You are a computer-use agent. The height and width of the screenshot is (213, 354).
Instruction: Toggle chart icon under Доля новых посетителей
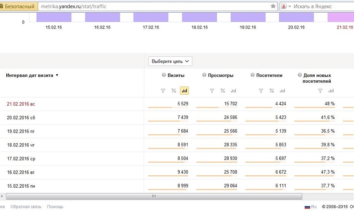click(x=331, y=91)
